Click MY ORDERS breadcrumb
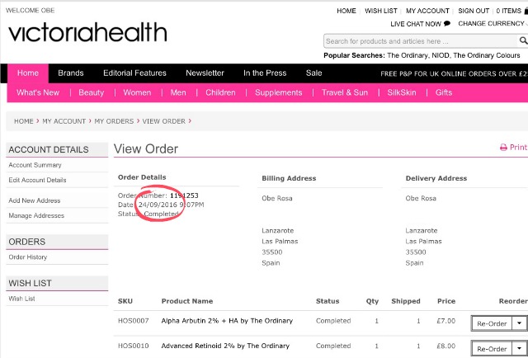 click(114, 121)
